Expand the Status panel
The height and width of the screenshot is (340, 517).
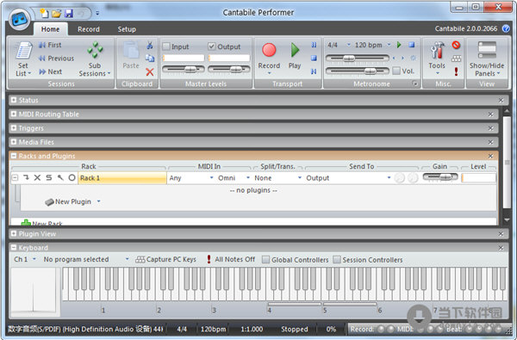14,100
